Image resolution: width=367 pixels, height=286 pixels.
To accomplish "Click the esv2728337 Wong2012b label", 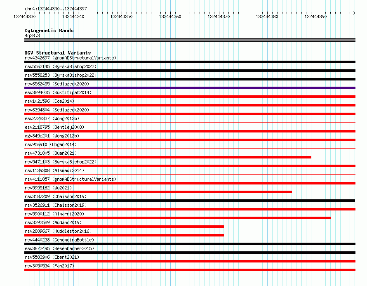I will click(52, 118).
